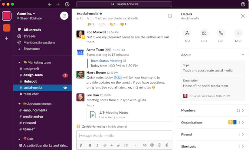The width and height of the screenshot is (249, 150).
Task: Open the lightning bolt shortcuts menu
Action: point(81,145)
